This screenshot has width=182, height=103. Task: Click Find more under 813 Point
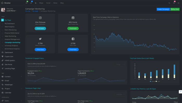[73, 28]
